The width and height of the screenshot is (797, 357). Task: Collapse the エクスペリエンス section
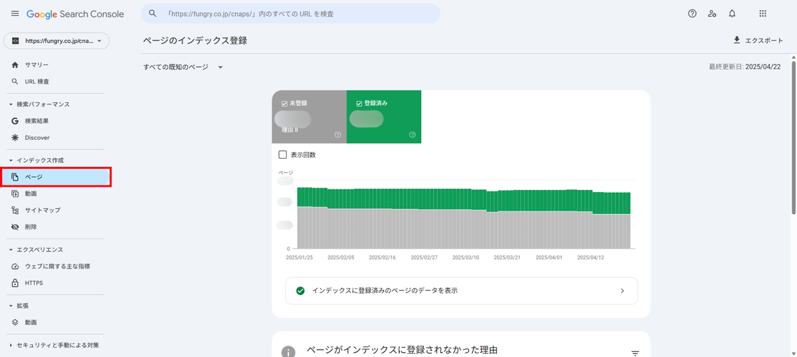[x=11, y=250]
